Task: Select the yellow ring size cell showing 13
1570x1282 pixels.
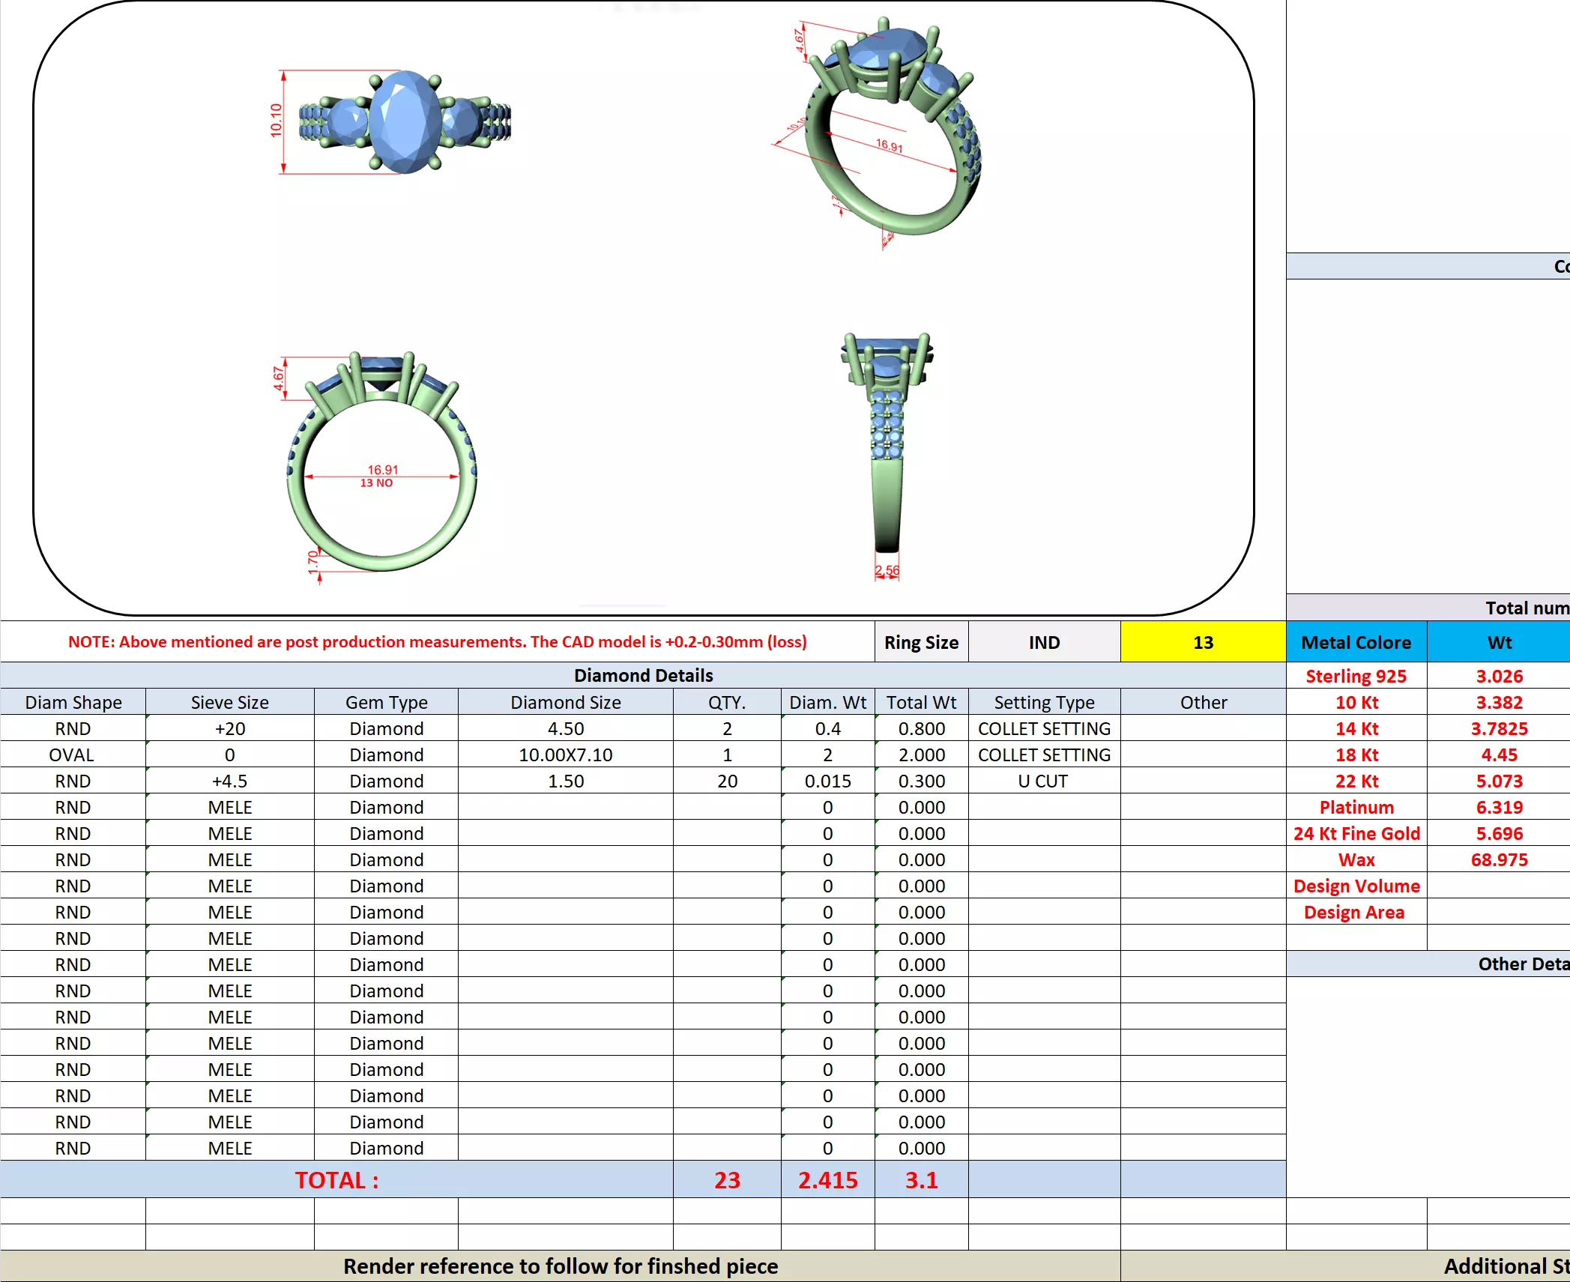Action: coord(1202,642)
